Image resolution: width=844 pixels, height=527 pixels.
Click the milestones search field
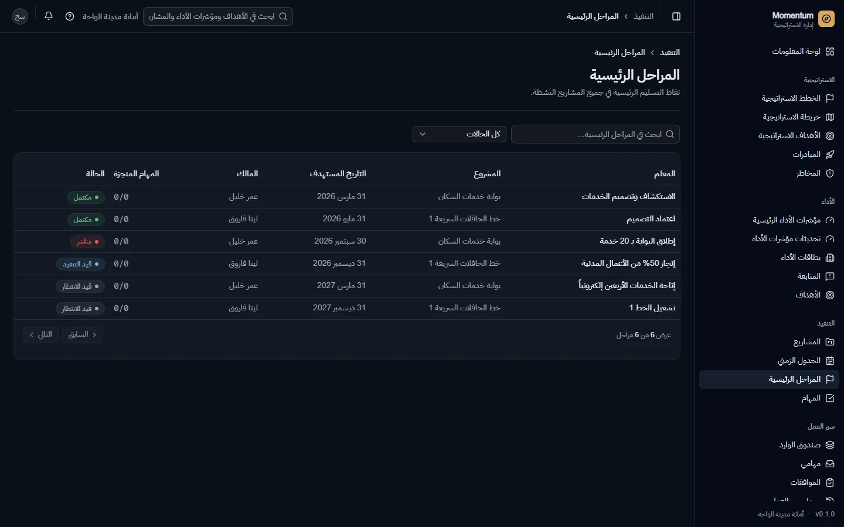point(595,134)
